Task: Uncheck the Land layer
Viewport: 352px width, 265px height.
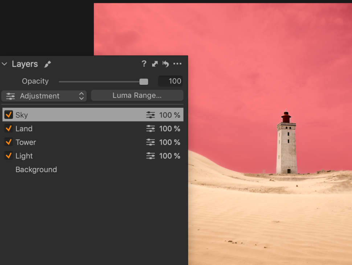Action: [x=9, y=128]
